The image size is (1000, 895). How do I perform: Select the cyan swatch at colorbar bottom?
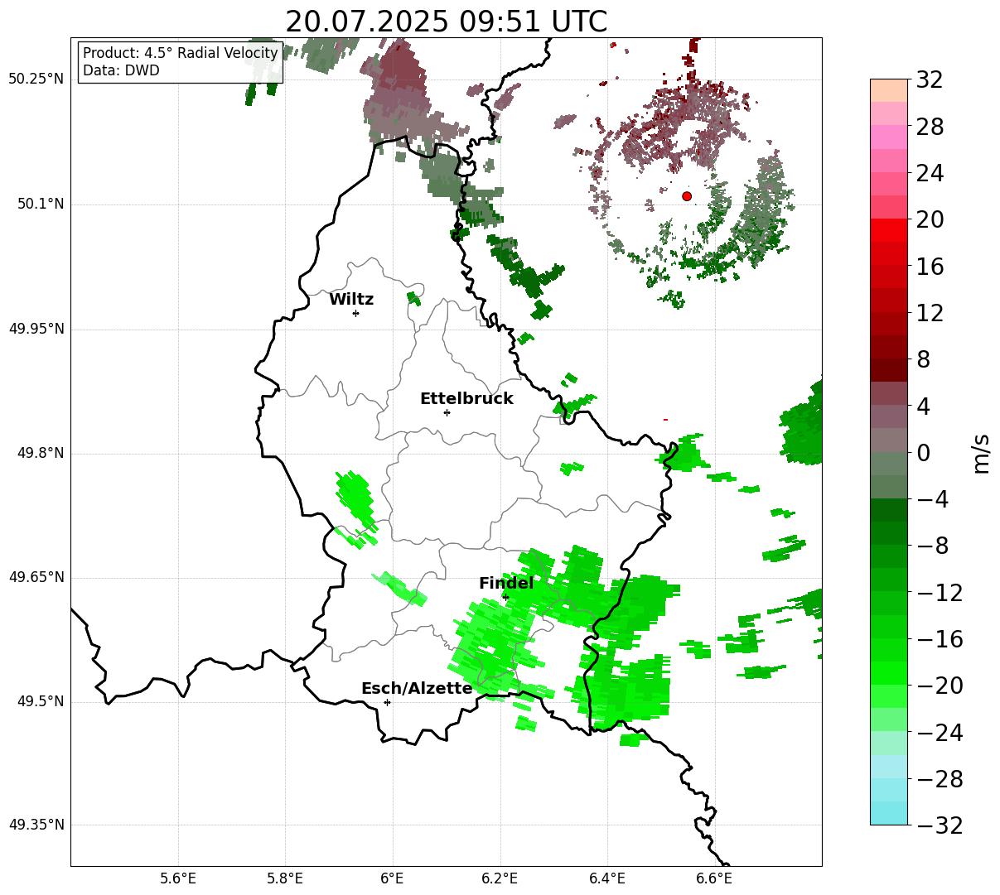point(889,813)
